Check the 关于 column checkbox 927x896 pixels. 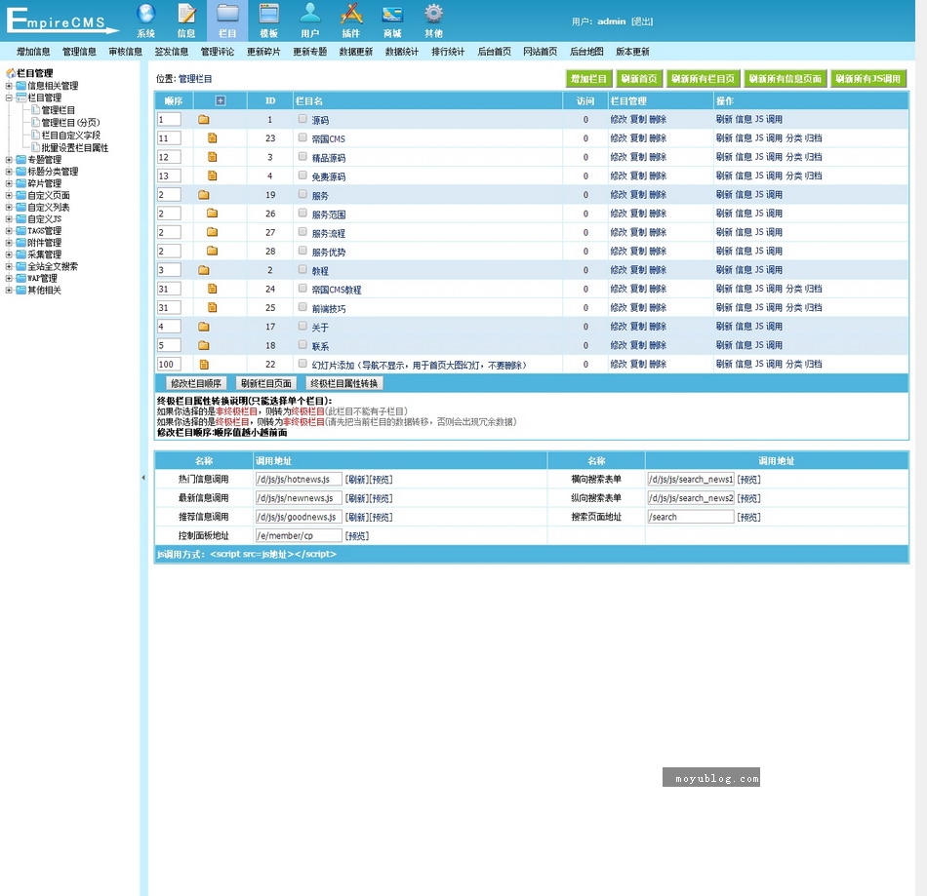(302, 326)
